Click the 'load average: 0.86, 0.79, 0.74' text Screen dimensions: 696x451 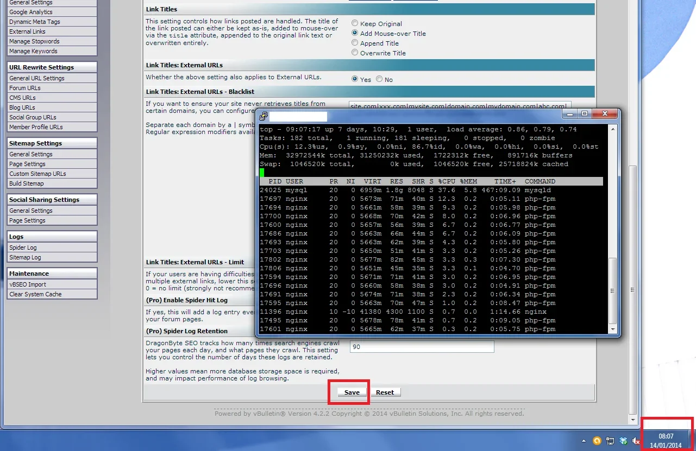point(512,129)
